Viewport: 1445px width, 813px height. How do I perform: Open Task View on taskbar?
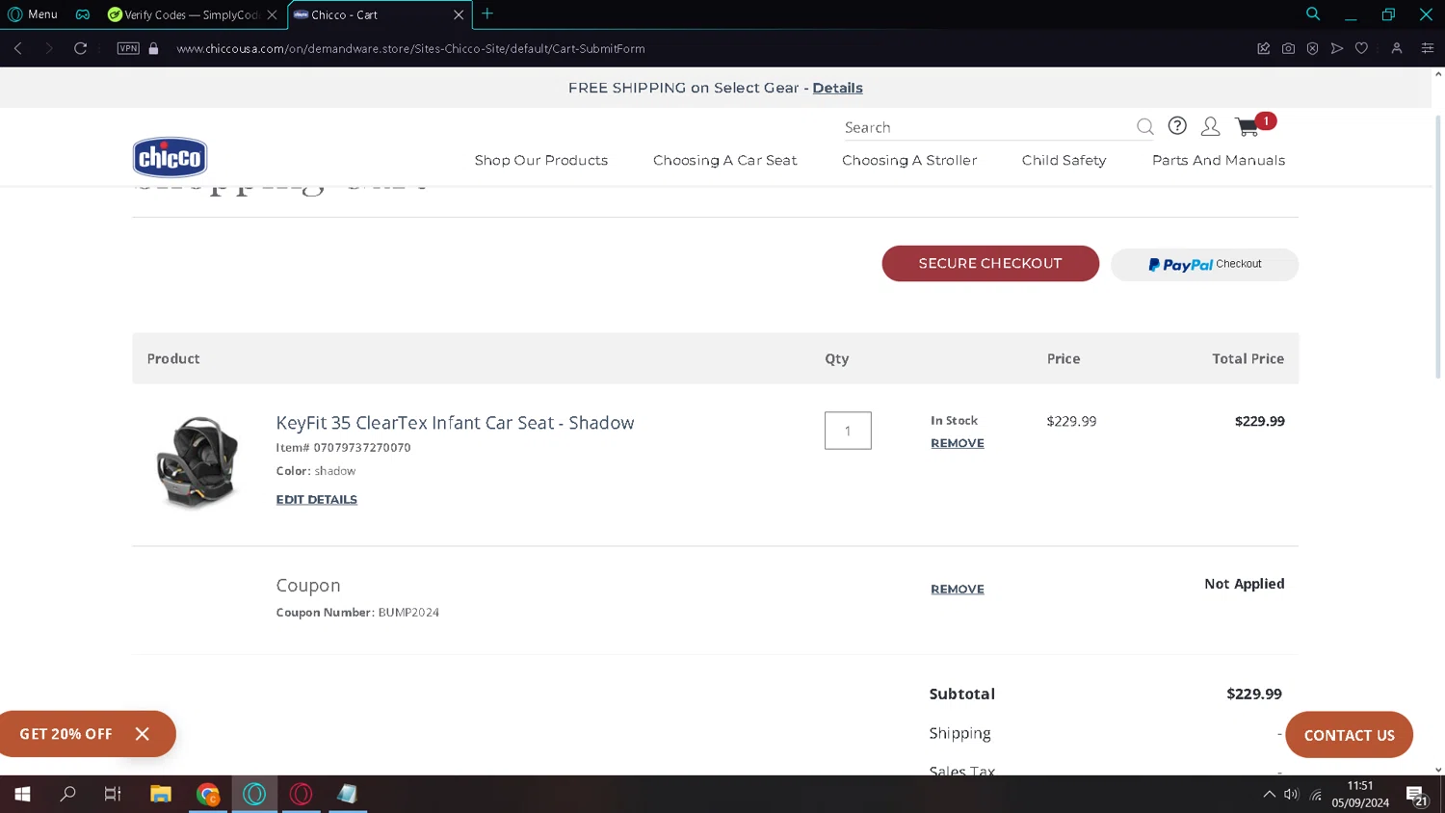(x=113, y=794)
